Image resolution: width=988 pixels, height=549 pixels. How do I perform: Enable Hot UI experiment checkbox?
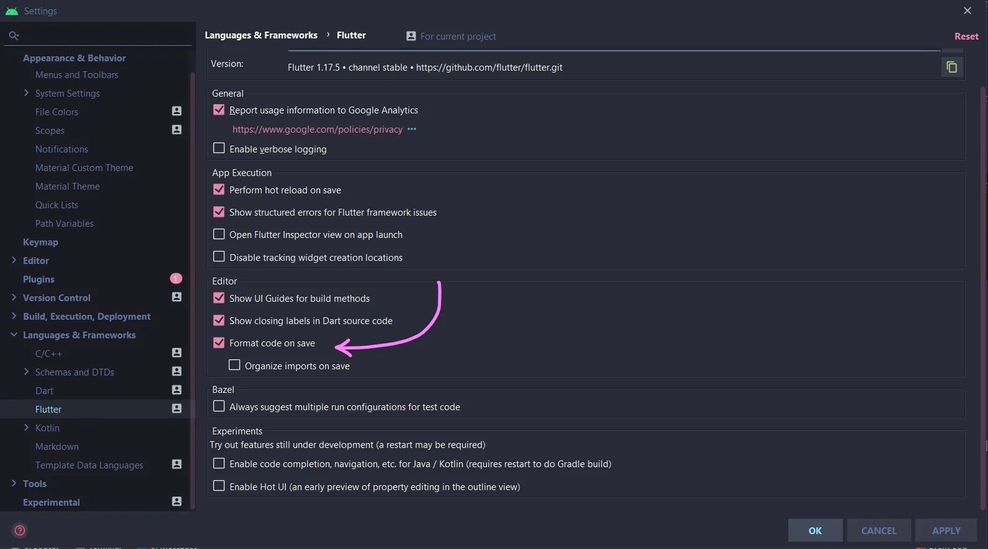[x=219, y=486]
